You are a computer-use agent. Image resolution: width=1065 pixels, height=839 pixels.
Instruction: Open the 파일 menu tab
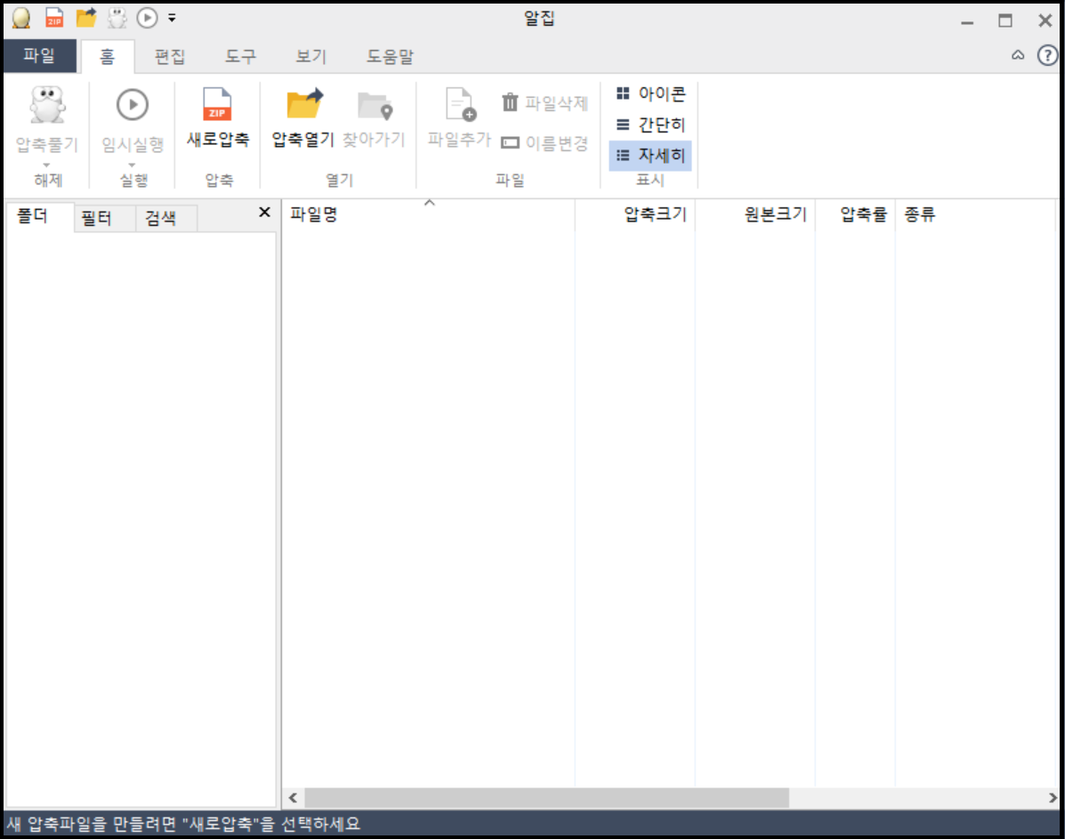(x=39, y=56)
